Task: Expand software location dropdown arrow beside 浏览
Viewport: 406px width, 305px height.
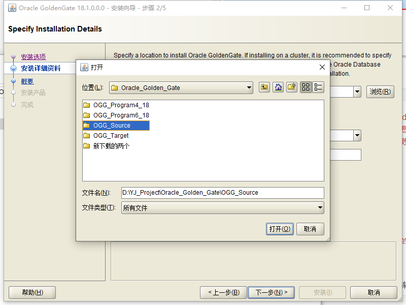Action: (x=357, y=91)
